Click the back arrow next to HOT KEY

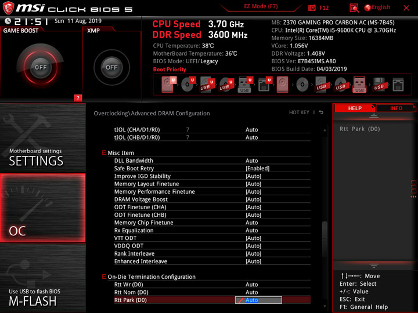coord(321,112)
